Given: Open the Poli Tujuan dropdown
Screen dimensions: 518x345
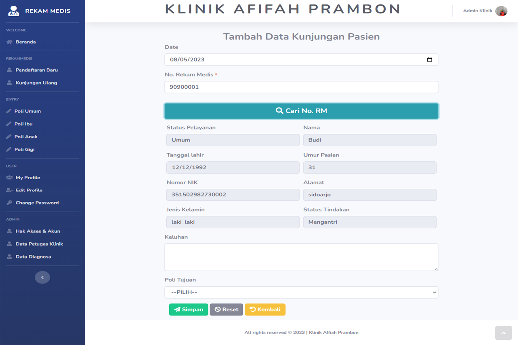Looking at the screenshot, I should coord(301,292).
